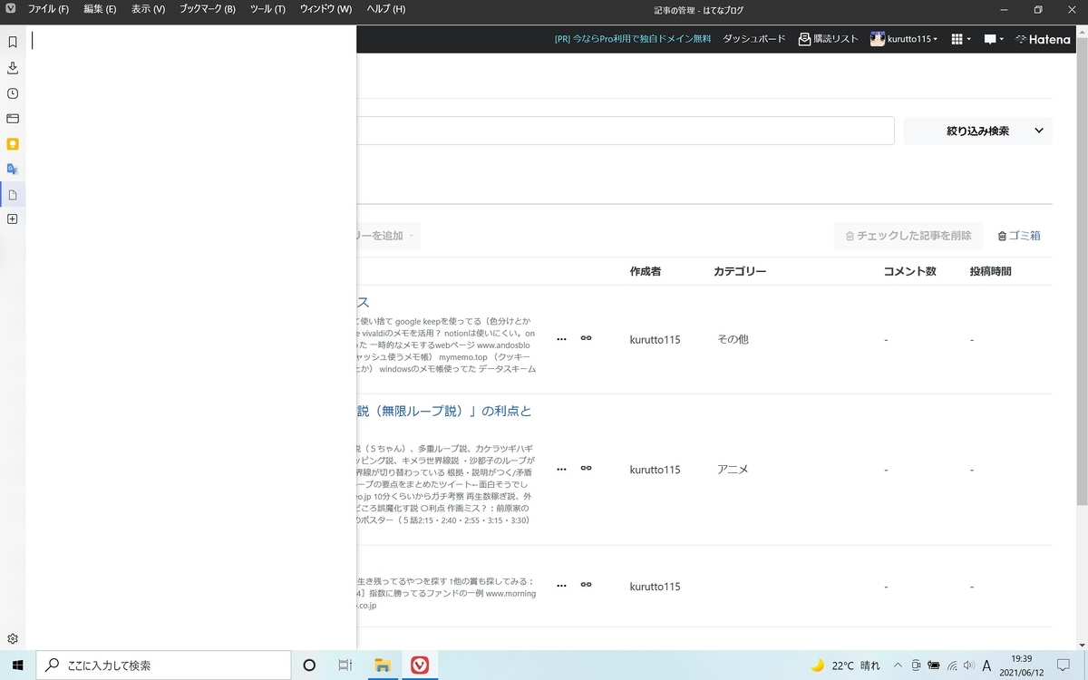Open the Google Keep web panel
The width and height of the screenshot is (1088, 680).
pyautogui.click(x=13, y=144)
